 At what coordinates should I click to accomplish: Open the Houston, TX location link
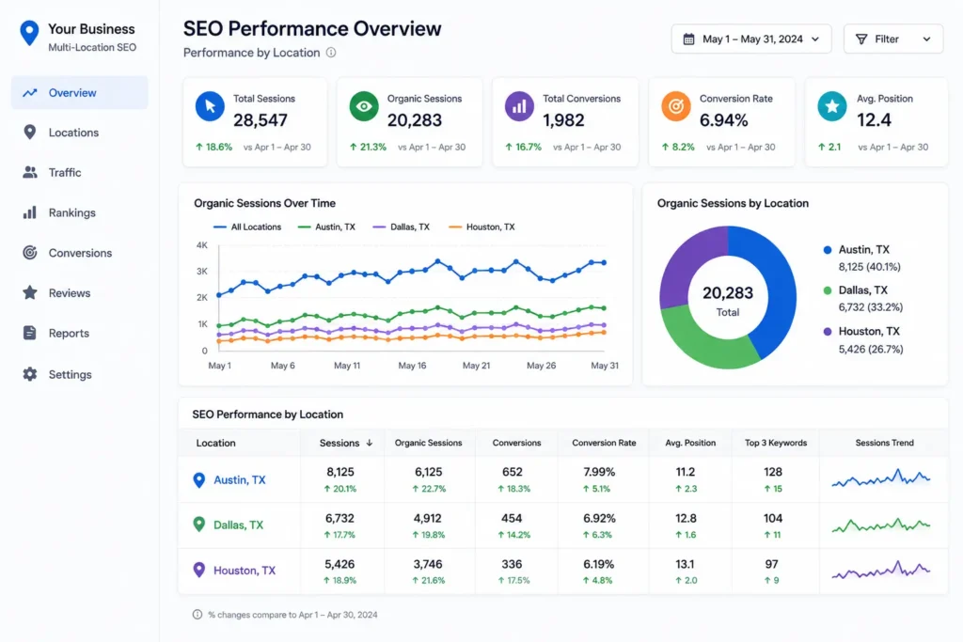(x=245, y=571)
